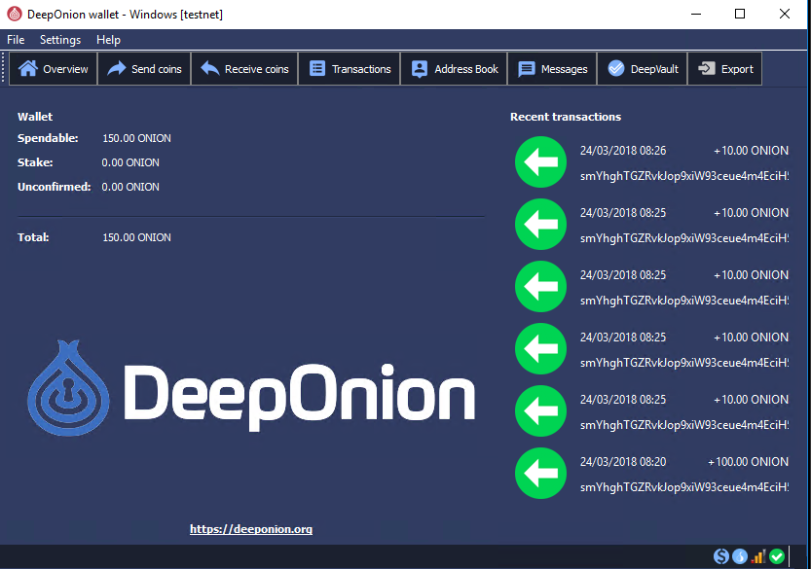Click the +100.00 ONION amount
The width and height of the screenshot is (811, 569).
pyautogui.click(x=748, y=461)
